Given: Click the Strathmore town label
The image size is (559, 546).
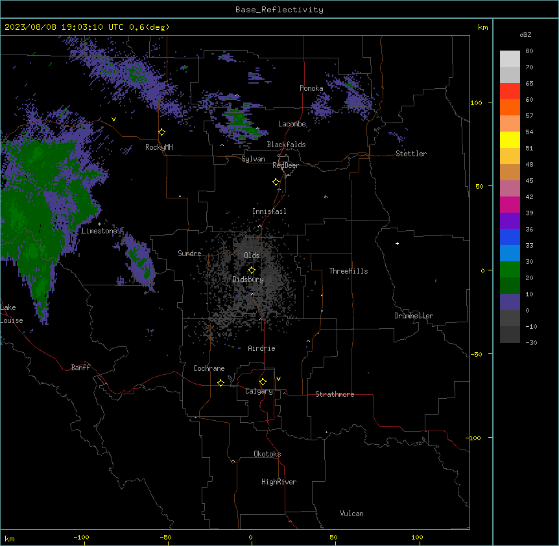Looking at the screenshot, I should 335,394.
